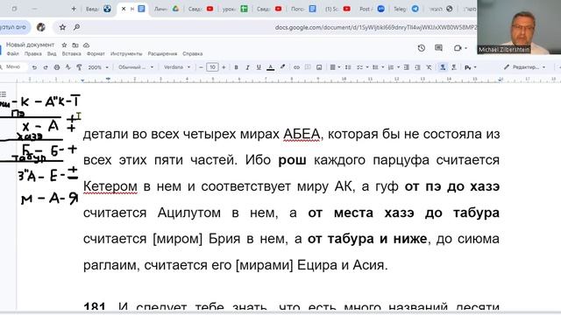Add a comment from toolbar icon
Viewport: 561px width, 315px height.
coord(308,67)
